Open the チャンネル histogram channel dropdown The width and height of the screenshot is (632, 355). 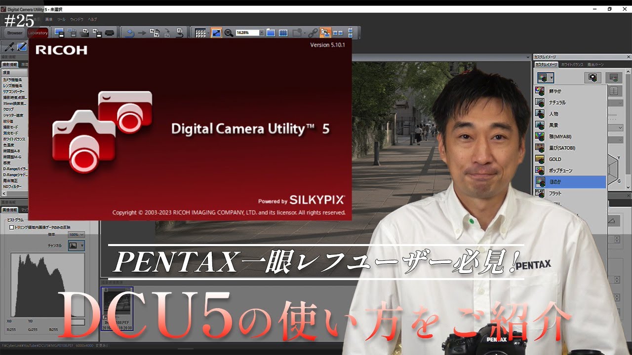(x=76, y=245)
